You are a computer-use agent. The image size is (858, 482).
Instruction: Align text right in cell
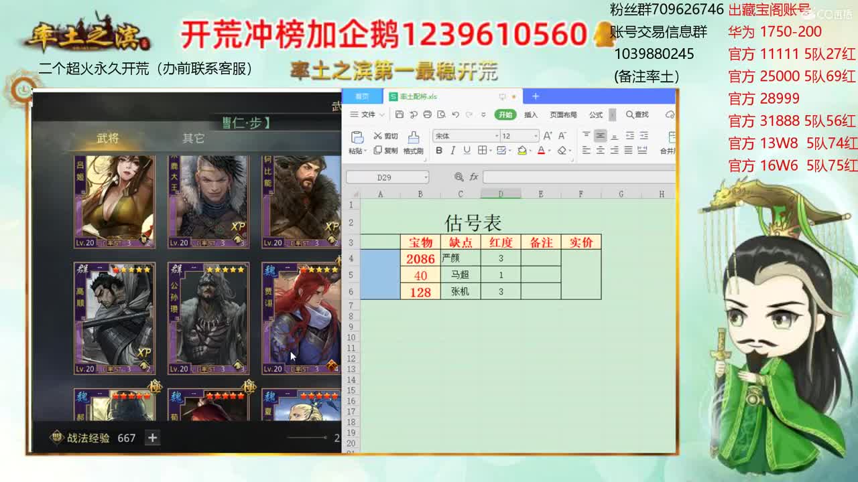(x=615, y=150)
